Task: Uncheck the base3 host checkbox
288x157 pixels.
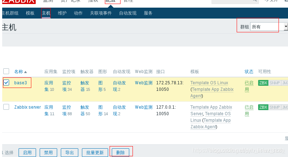Action: pyautogui.click(x=6, y=82)
